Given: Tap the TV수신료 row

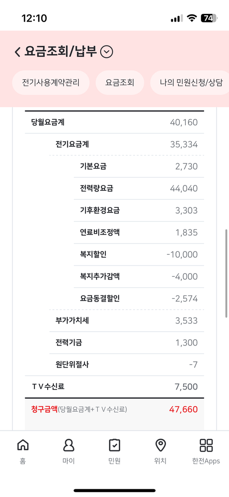Looking at the screenshot, I should click(x=114, y=387).
